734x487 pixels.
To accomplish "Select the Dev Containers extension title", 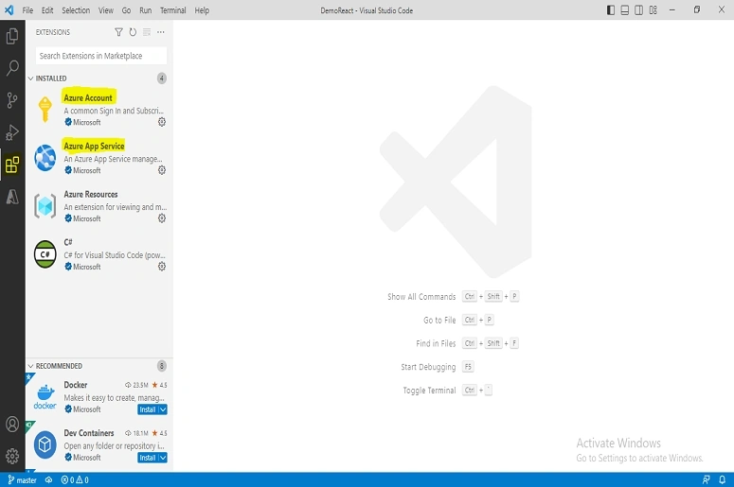I will (89, 433).
